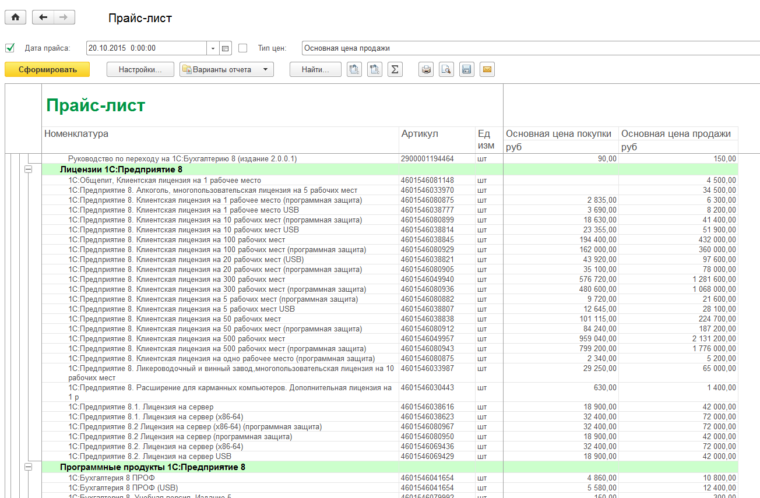
Task: Select the Номенклатура column header
Action: point(220,140)
